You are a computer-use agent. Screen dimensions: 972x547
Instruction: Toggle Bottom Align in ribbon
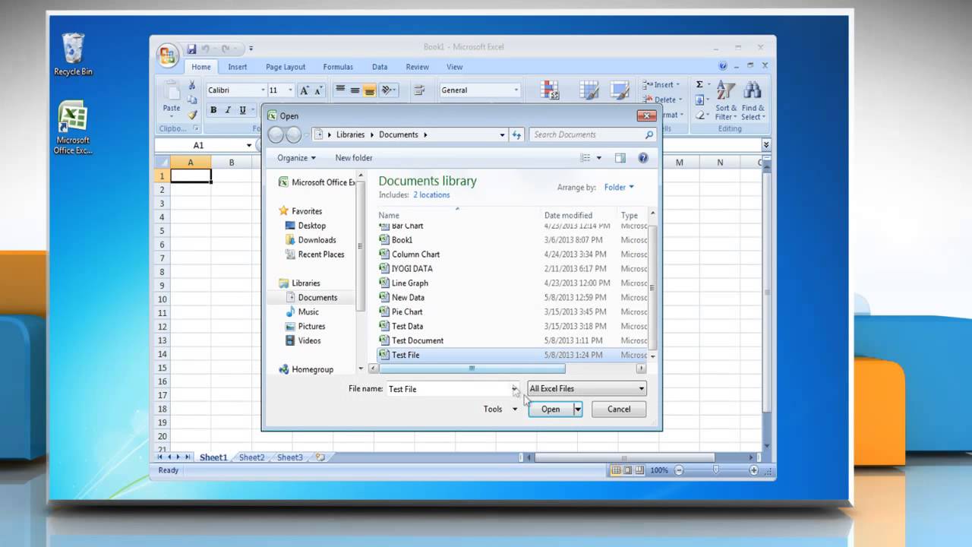[x=370, y=90]
